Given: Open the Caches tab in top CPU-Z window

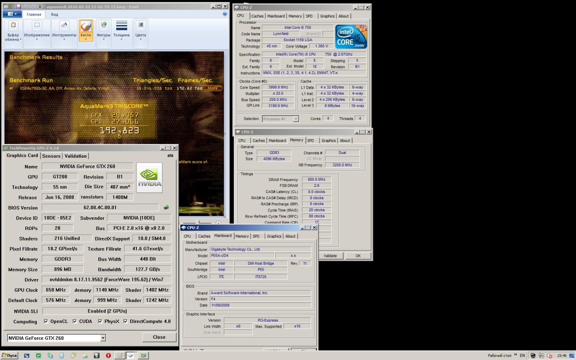Looking at the screenshot, I should (257, 16).
